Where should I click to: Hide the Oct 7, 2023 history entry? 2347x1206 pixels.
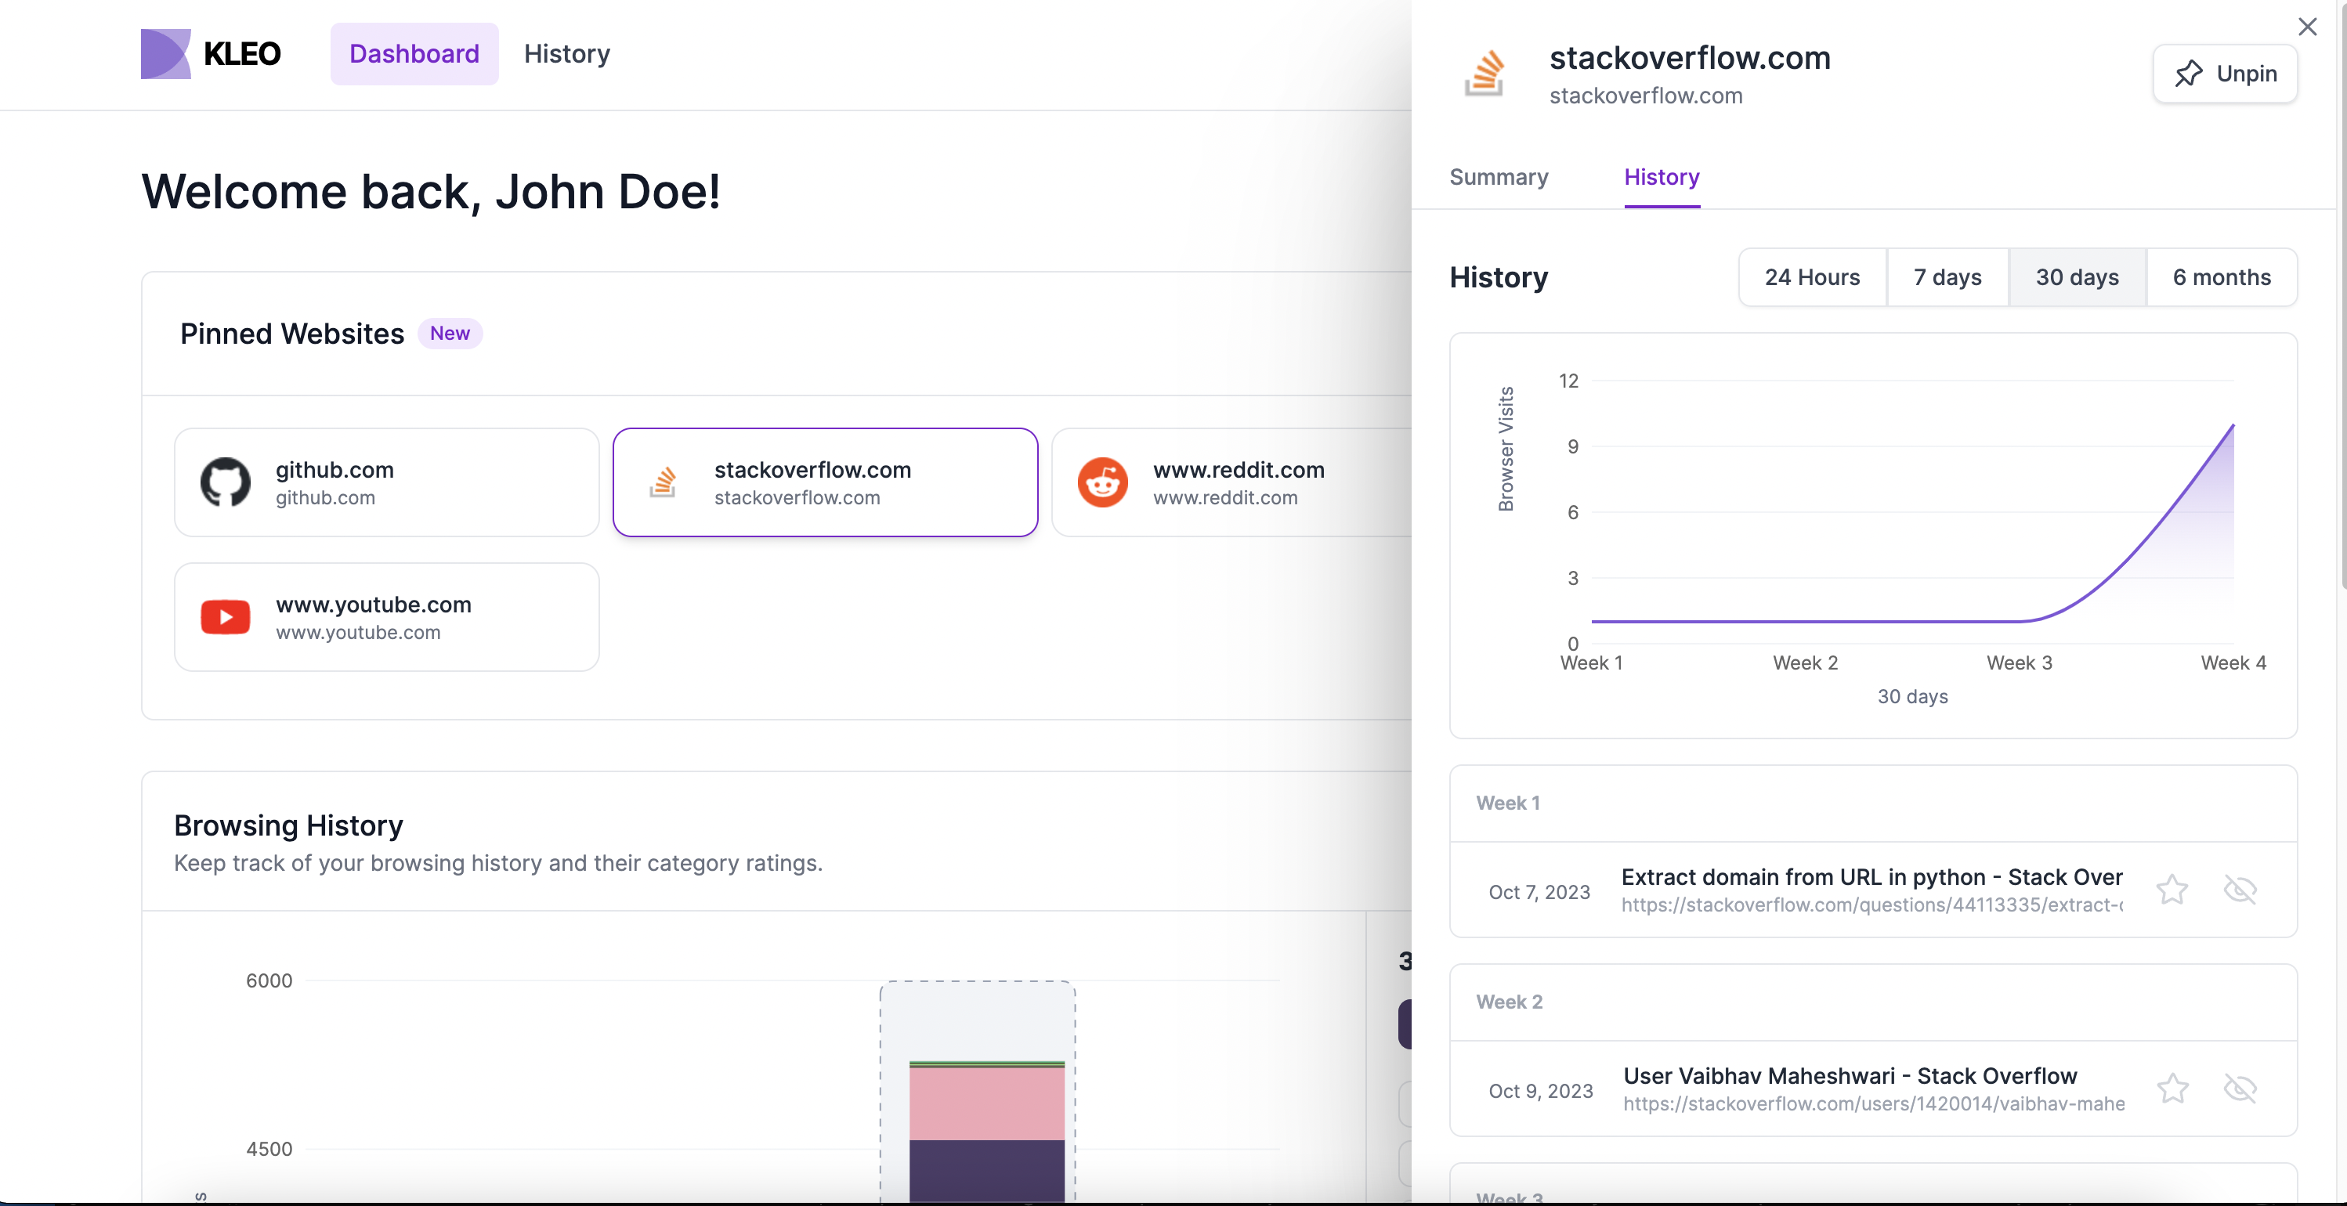[x=2240, y=890]
